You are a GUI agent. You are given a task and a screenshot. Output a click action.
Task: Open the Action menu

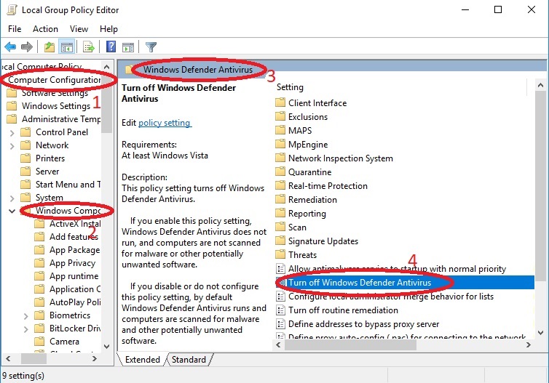pos(45,29)
